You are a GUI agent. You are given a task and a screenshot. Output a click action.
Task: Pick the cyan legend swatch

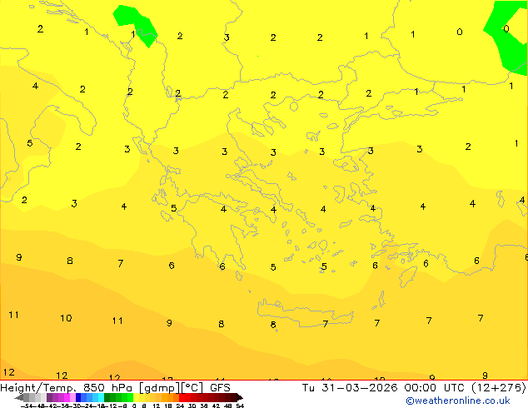coord(101,397)
